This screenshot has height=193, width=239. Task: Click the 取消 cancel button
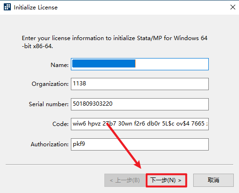tap(213, 180)
